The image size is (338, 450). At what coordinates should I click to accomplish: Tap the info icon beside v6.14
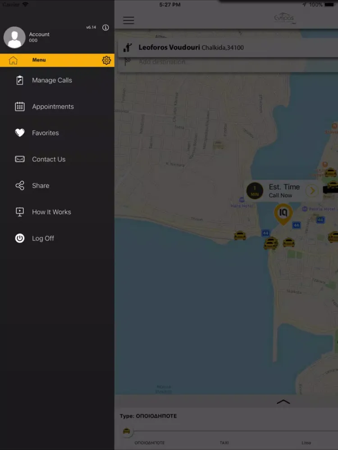[x=105, y=27]
